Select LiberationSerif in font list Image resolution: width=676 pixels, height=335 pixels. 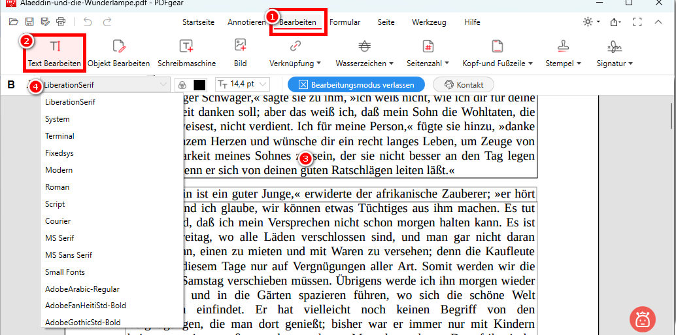pyautogui.click(x=112, y=102)
